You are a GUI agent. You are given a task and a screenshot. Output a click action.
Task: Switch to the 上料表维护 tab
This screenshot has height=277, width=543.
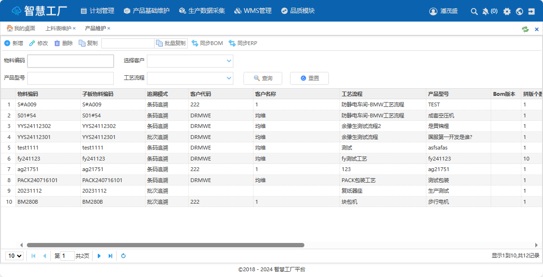58,28
